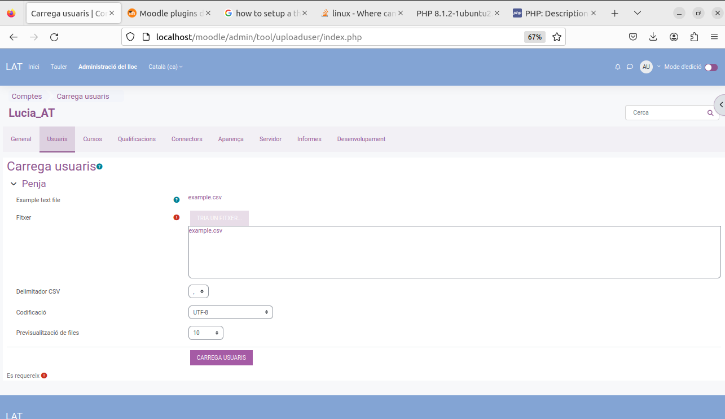The height and width of the screenshot is (419, 725).
Task: Bookmark this page with the star icon
Action: tap(557, 37)
